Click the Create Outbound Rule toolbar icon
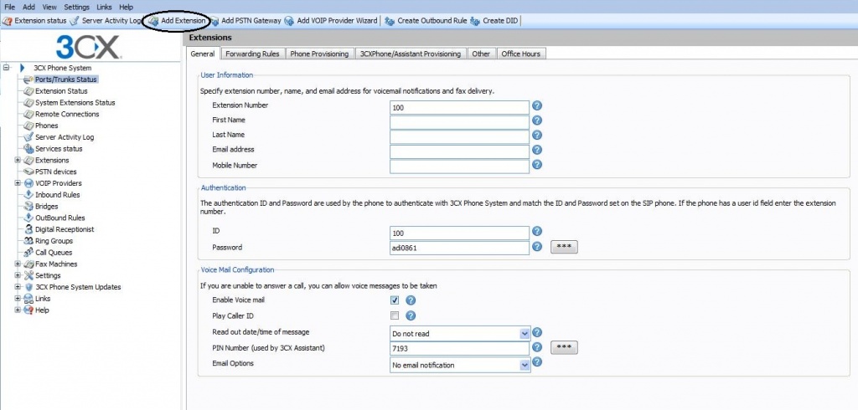Viewport: 858px width, 410px height. click(x=390, y=20)
